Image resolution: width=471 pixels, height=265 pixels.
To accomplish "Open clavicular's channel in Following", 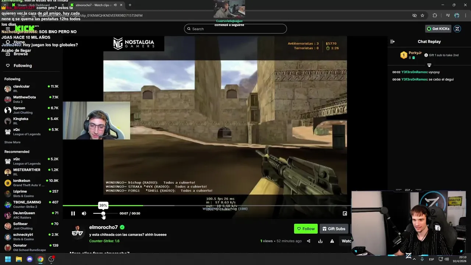I will coord(31,89).
